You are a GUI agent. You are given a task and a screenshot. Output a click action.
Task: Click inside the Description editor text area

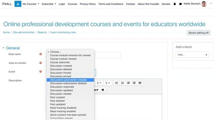[128, 107]
